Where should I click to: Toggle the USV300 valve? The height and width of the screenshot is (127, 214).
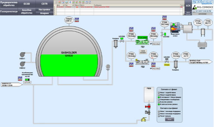(122, 40)
